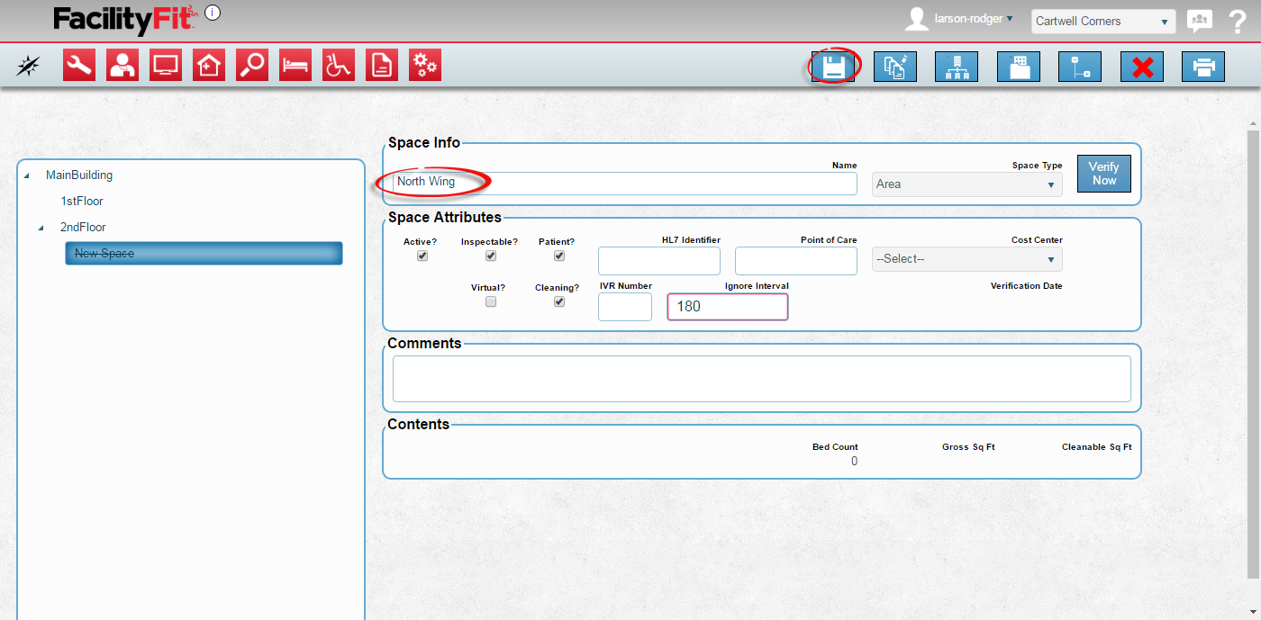1261x620 pixels.
Task: Select the wheelchair transport icon
Action: (x=339, y=66)
